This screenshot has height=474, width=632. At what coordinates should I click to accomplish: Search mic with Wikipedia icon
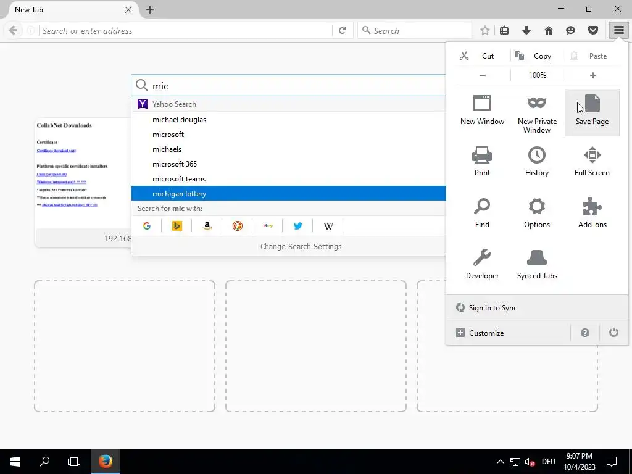(328, 226)
